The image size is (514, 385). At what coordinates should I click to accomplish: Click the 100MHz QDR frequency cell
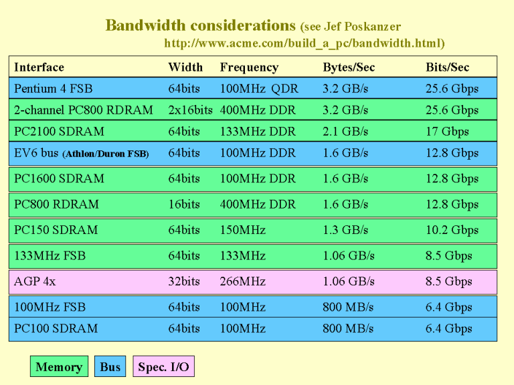pyautogui.click(x=259, y=89)
